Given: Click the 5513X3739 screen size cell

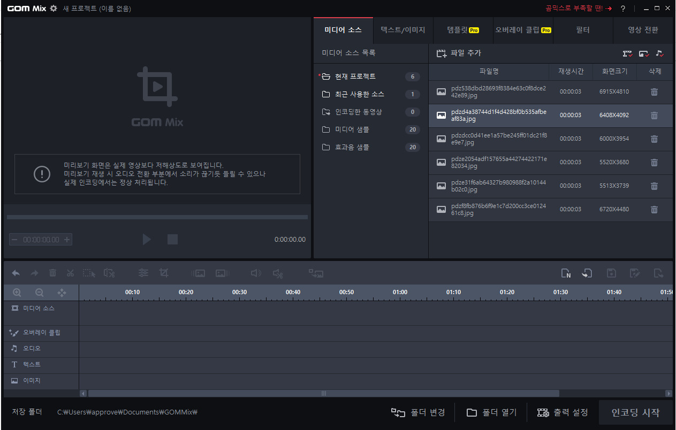Looking at the screenshot, I should click(x=614, y=186).
